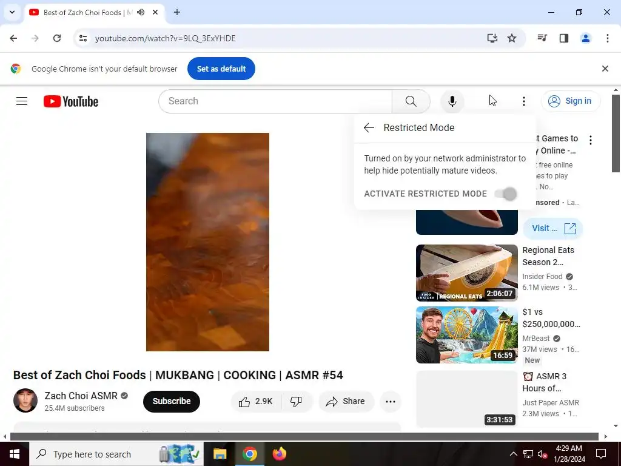
Task: Open Windows Start menu
Action: [15, 454]
